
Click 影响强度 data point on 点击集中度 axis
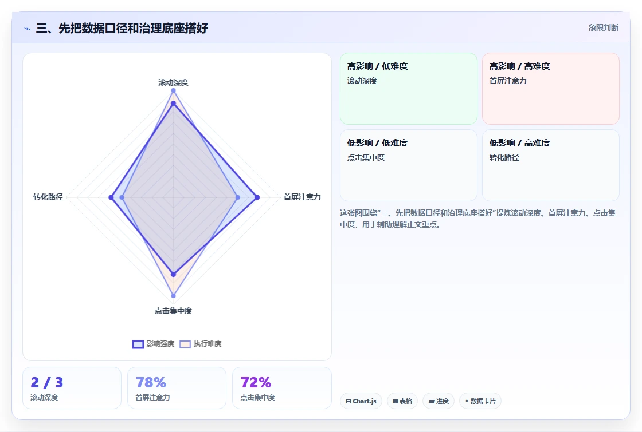pos(173,274)
